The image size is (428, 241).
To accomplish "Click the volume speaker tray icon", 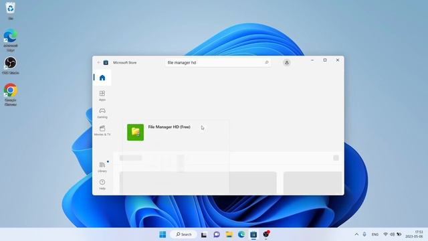I will (x=393, y=234).
